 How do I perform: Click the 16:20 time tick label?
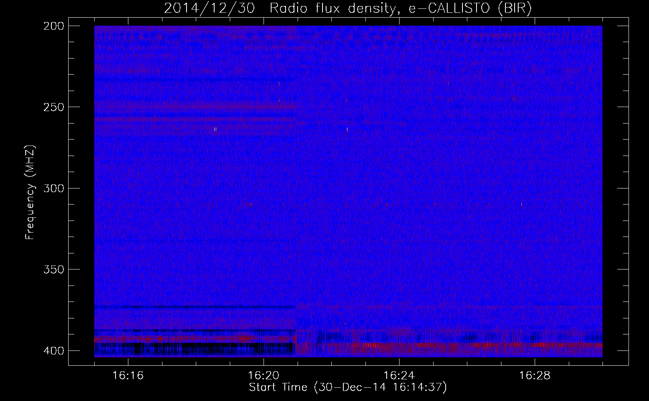pos(264,375)
